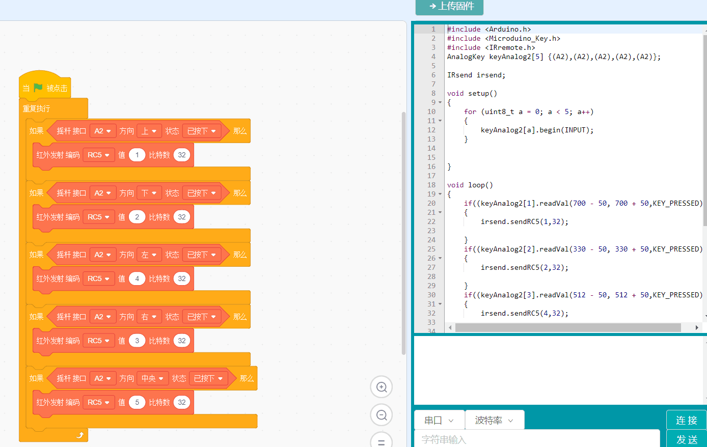Open the 串口 serial port dropdown

pyautogui.click(x=439, y=420)
